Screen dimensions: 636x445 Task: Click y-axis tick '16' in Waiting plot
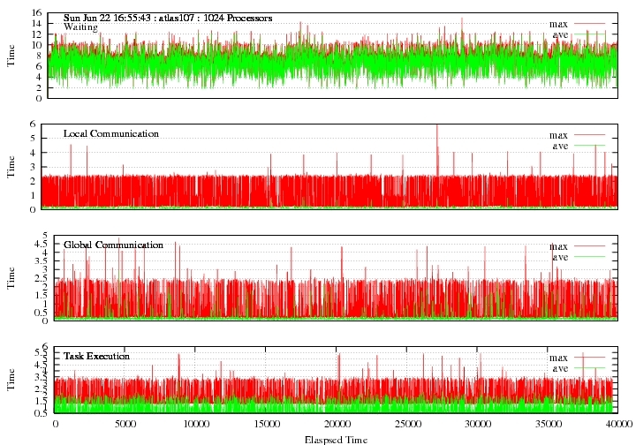(x=36, y=13)
